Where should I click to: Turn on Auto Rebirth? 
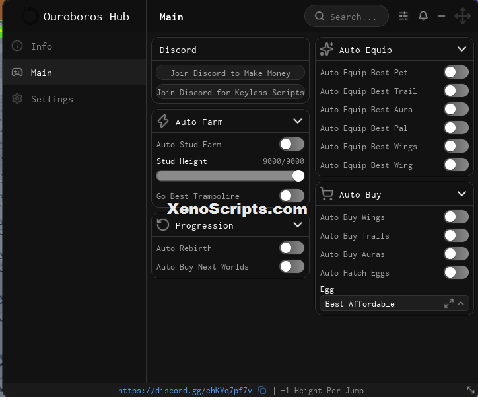click(292, 248)
